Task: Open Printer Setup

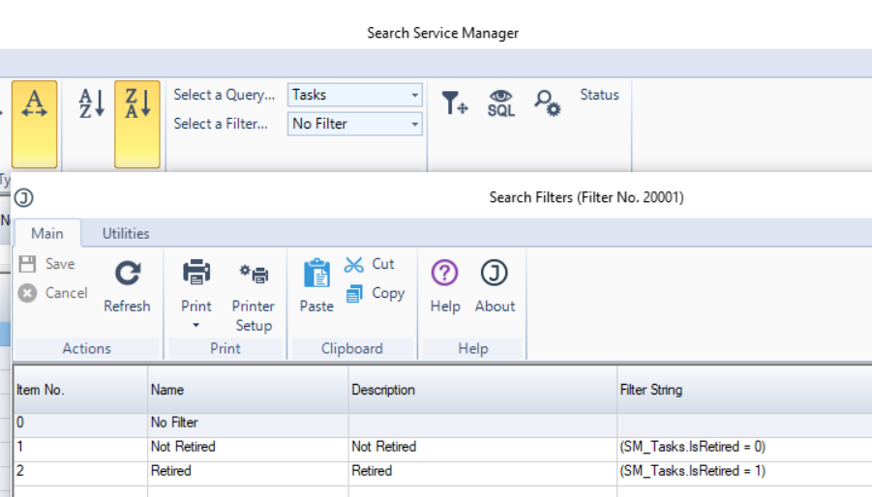Action: pos(254,276)
